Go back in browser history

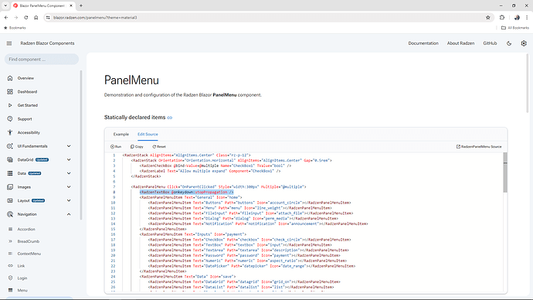click(6, 18)
